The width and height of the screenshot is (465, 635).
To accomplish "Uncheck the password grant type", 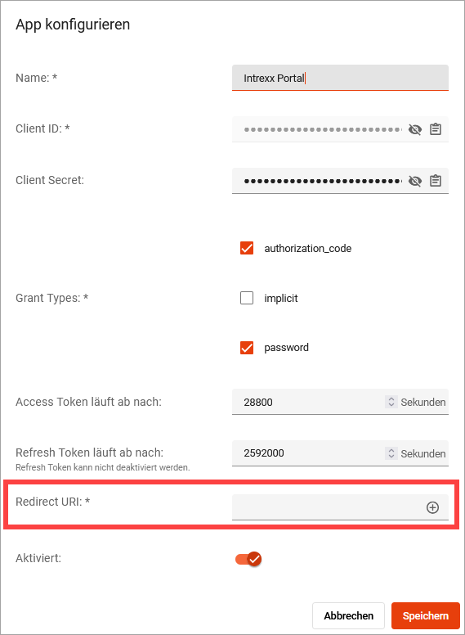I will coord(247,348).
